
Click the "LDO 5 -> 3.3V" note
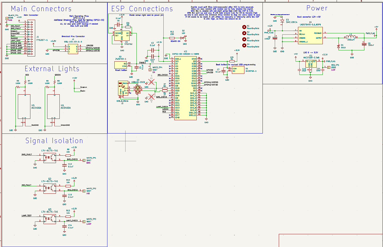click(x=311, y=52)
